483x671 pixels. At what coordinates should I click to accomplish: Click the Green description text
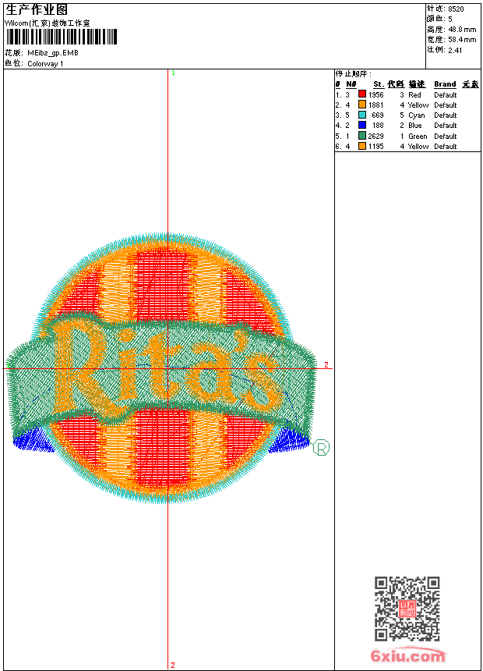coord(418,137)
